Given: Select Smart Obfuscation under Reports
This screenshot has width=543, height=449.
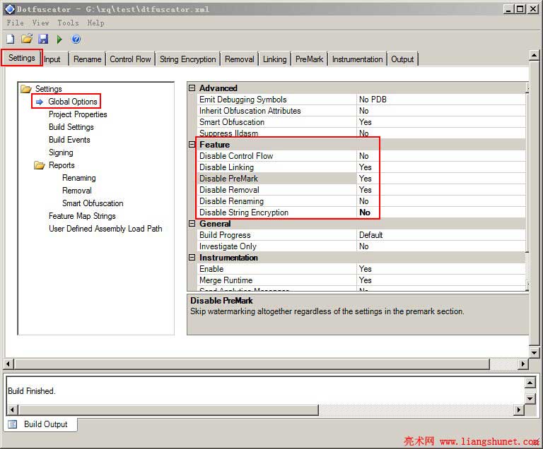Looking at the screenshot, I should pos(93,203).
